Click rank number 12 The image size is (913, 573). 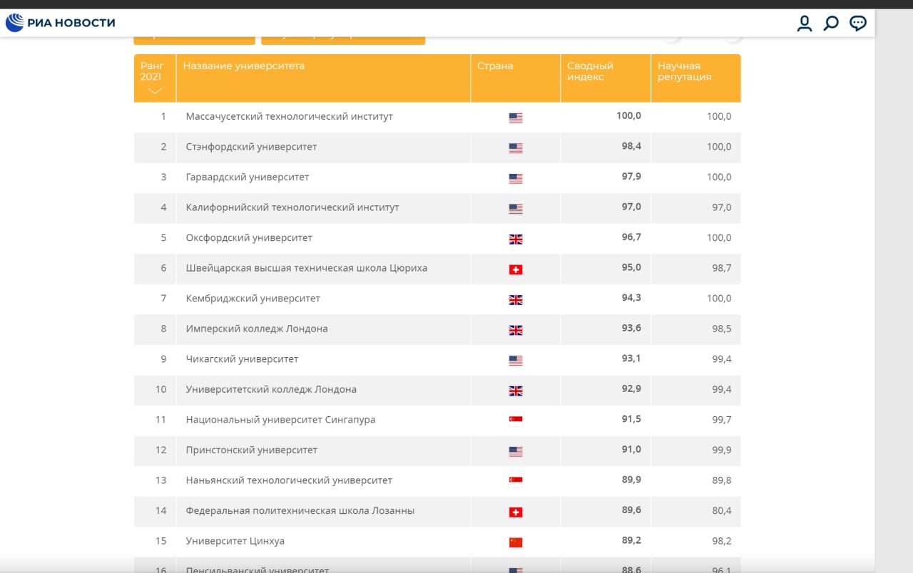(160, 450)
